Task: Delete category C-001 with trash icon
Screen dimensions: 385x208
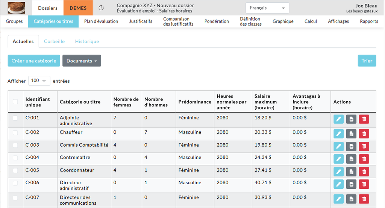Action: 364,119
